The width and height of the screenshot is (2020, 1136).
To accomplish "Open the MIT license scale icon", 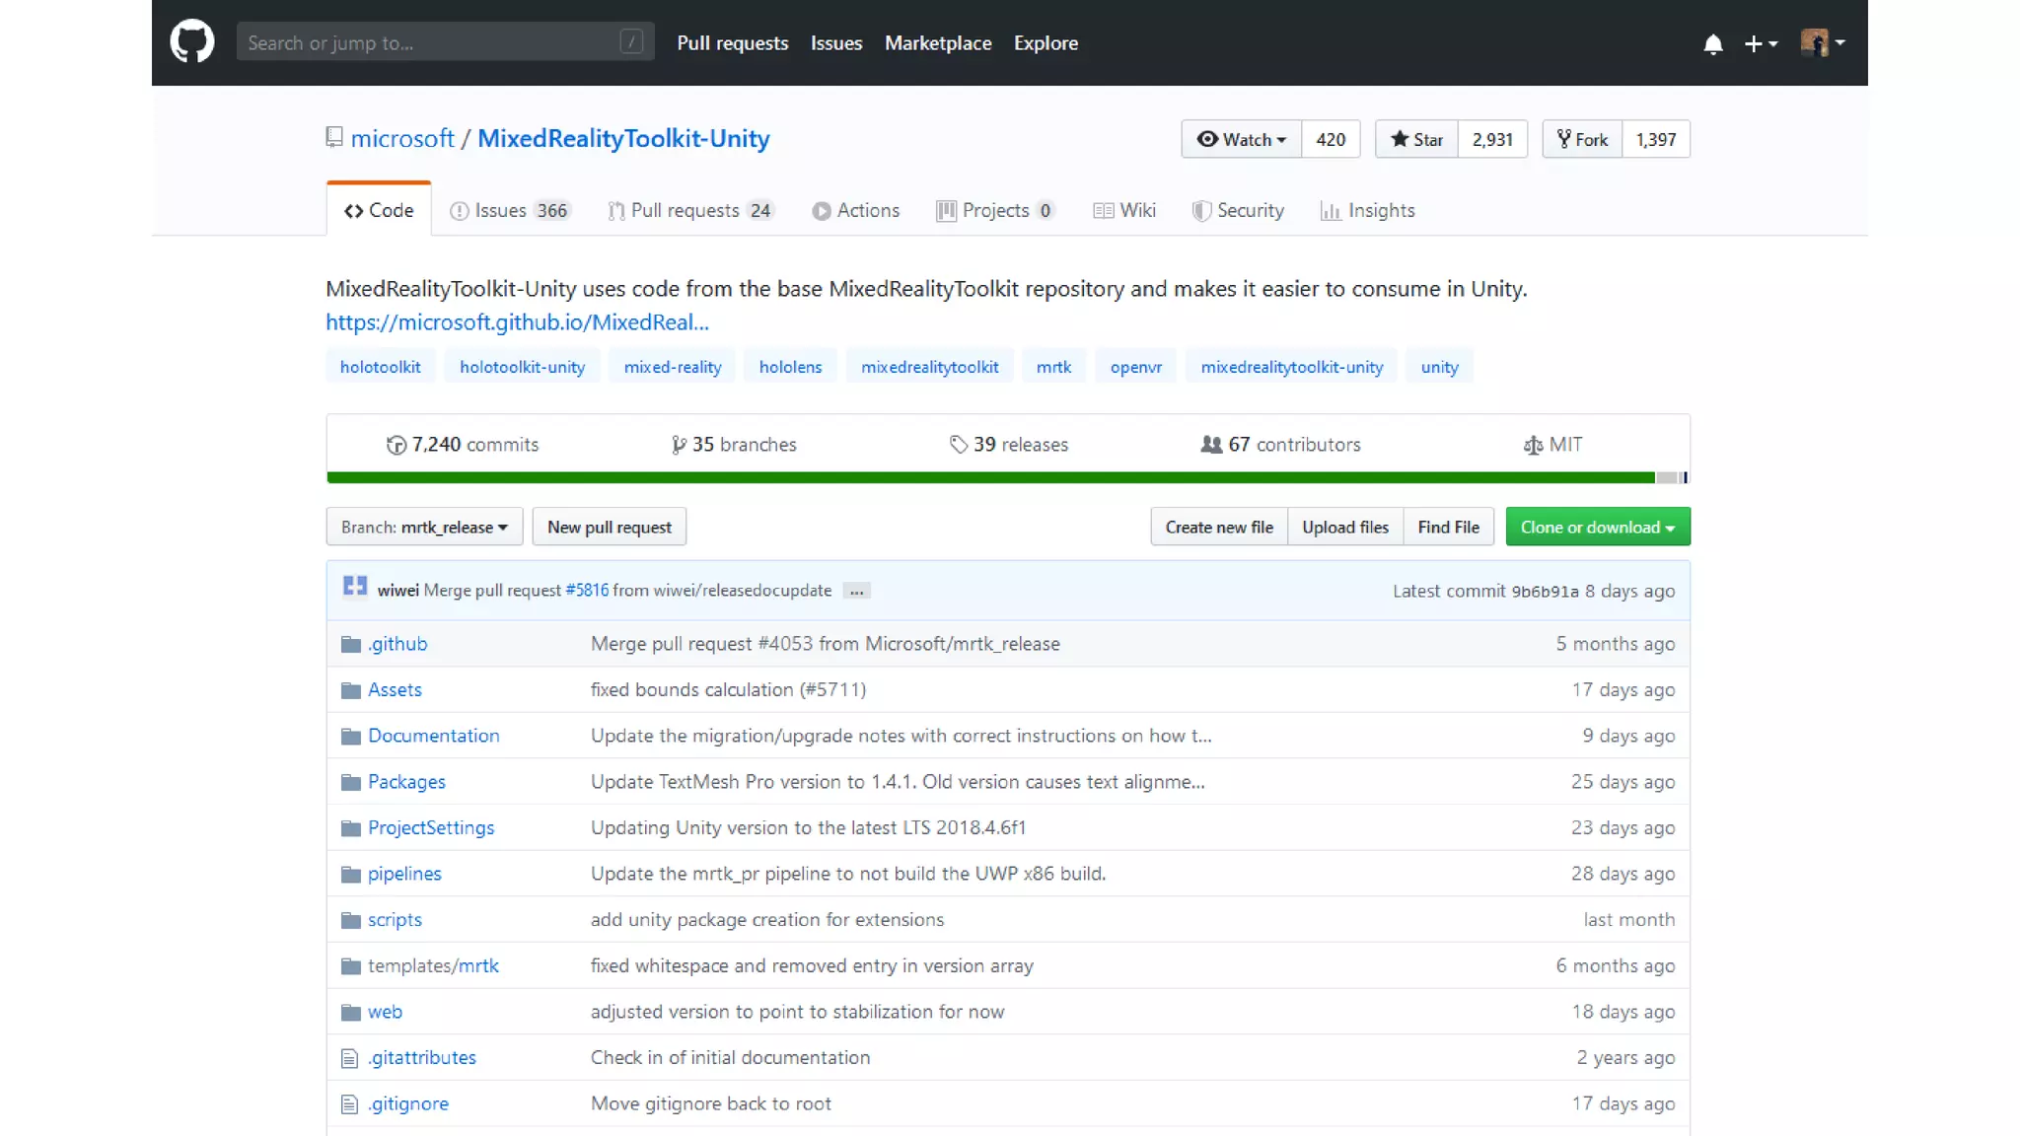I will 1533,445.
